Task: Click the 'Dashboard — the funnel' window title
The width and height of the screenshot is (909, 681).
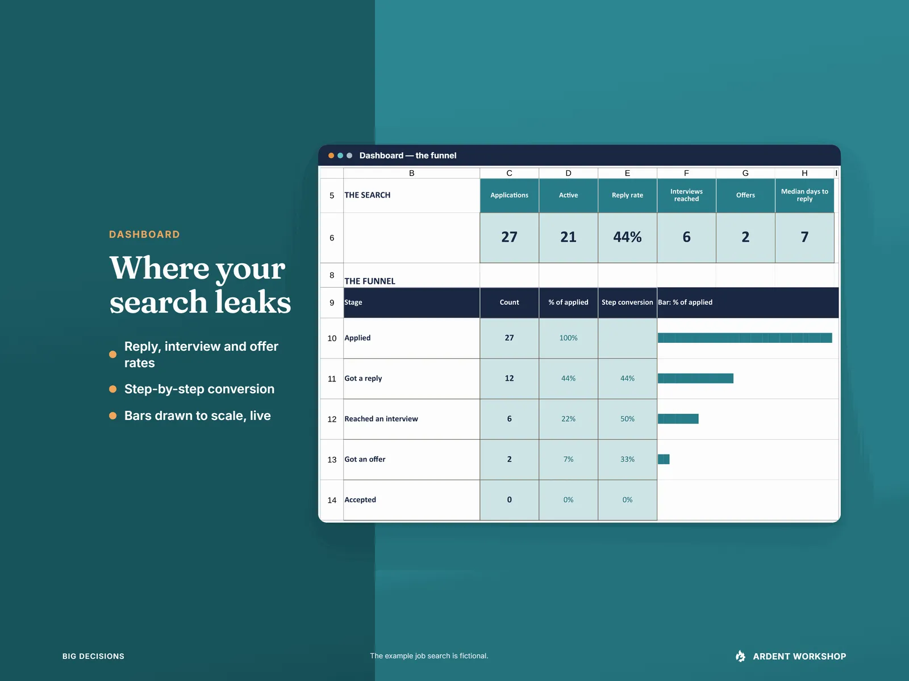Action: coord(408,155)
